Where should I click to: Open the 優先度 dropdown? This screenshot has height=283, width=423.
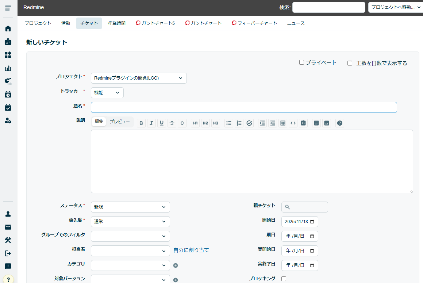(x=130, y=222)
